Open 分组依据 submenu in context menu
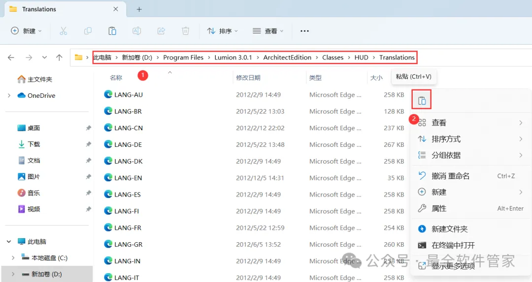The image size is (532, 282). click(470, 155)
